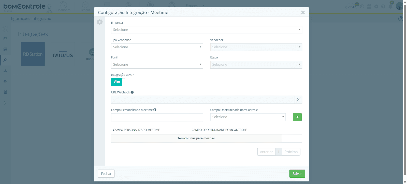
Task: Click the Campo Personalizado Meetime text field
Action: (157, 117)
